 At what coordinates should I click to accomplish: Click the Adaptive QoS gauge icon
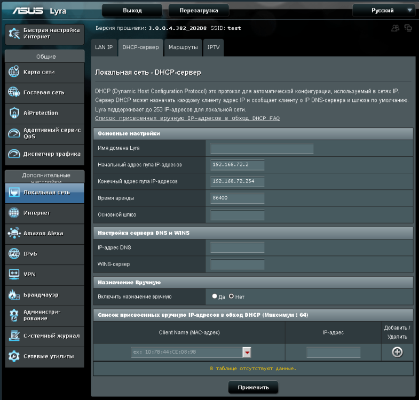click(14, 133)
